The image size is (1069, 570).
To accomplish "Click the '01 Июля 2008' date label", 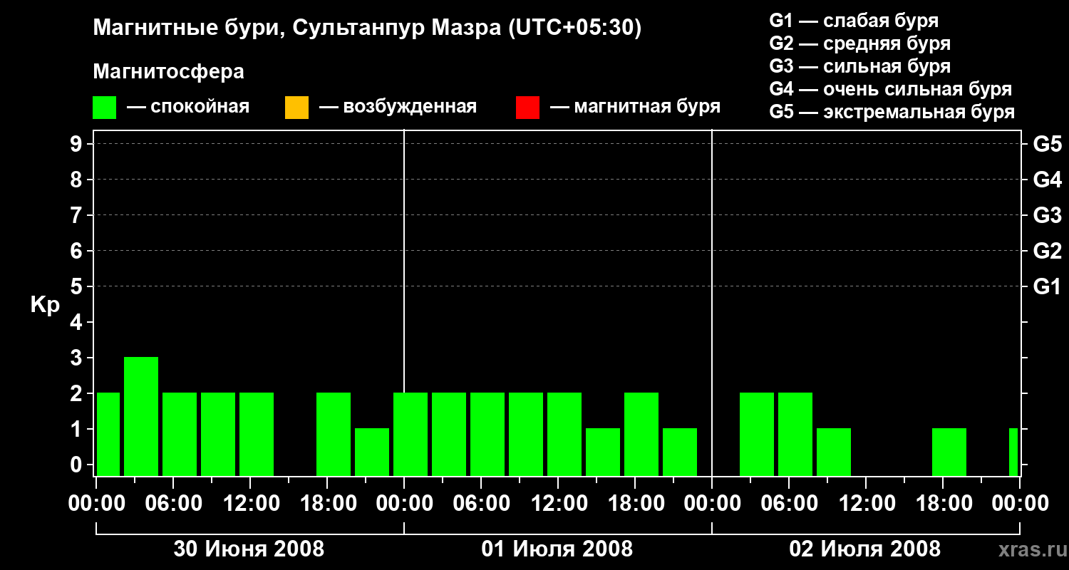I will [557, 549].
